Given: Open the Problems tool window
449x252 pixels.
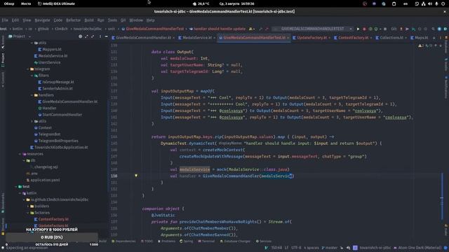Looking at the screenshot, I should pyautogui.click(x=166, y=241).
